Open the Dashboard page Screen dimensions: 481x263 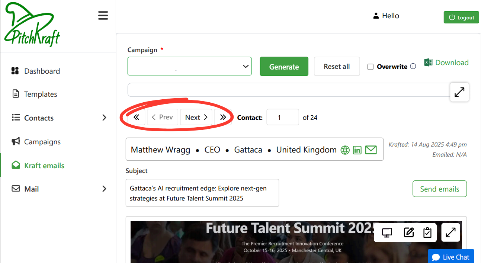pos(42,71)
